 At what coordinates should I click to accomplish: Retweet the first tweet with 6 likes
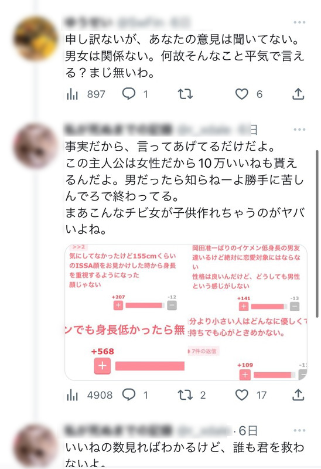[185, 94]
